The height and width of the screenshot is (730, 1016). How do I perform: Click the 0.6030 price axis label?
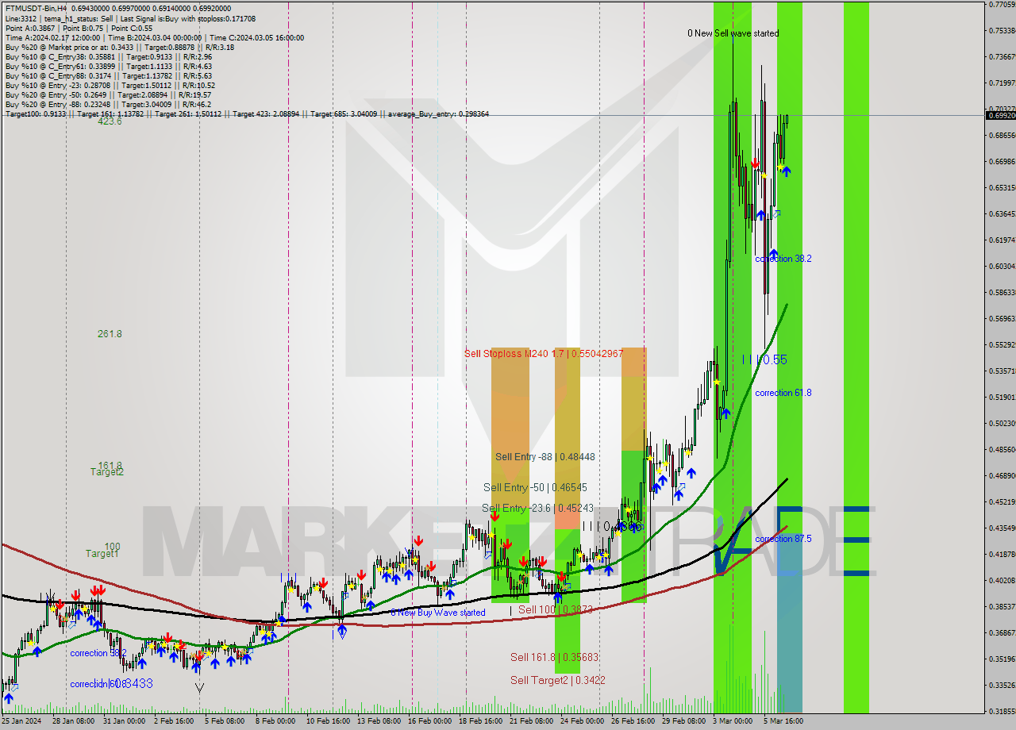(x=1002, y=266)
